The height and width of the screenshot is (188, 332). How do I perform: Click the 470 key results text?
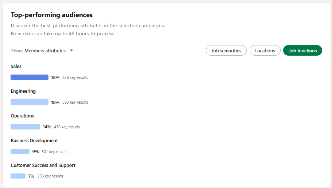(x=67, y=127)
